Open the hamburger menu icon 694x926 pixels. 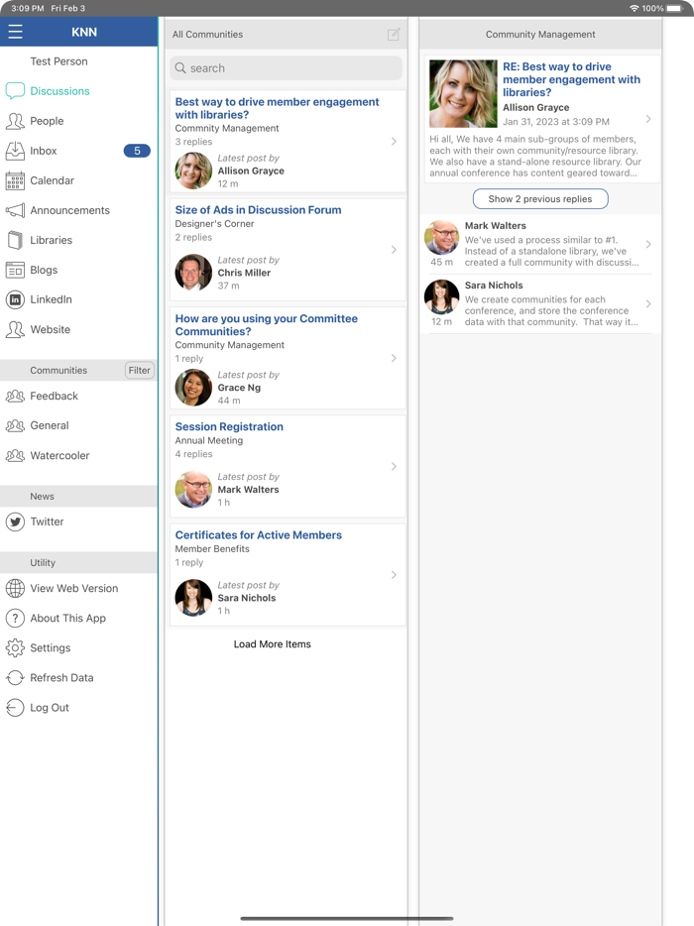15,32
